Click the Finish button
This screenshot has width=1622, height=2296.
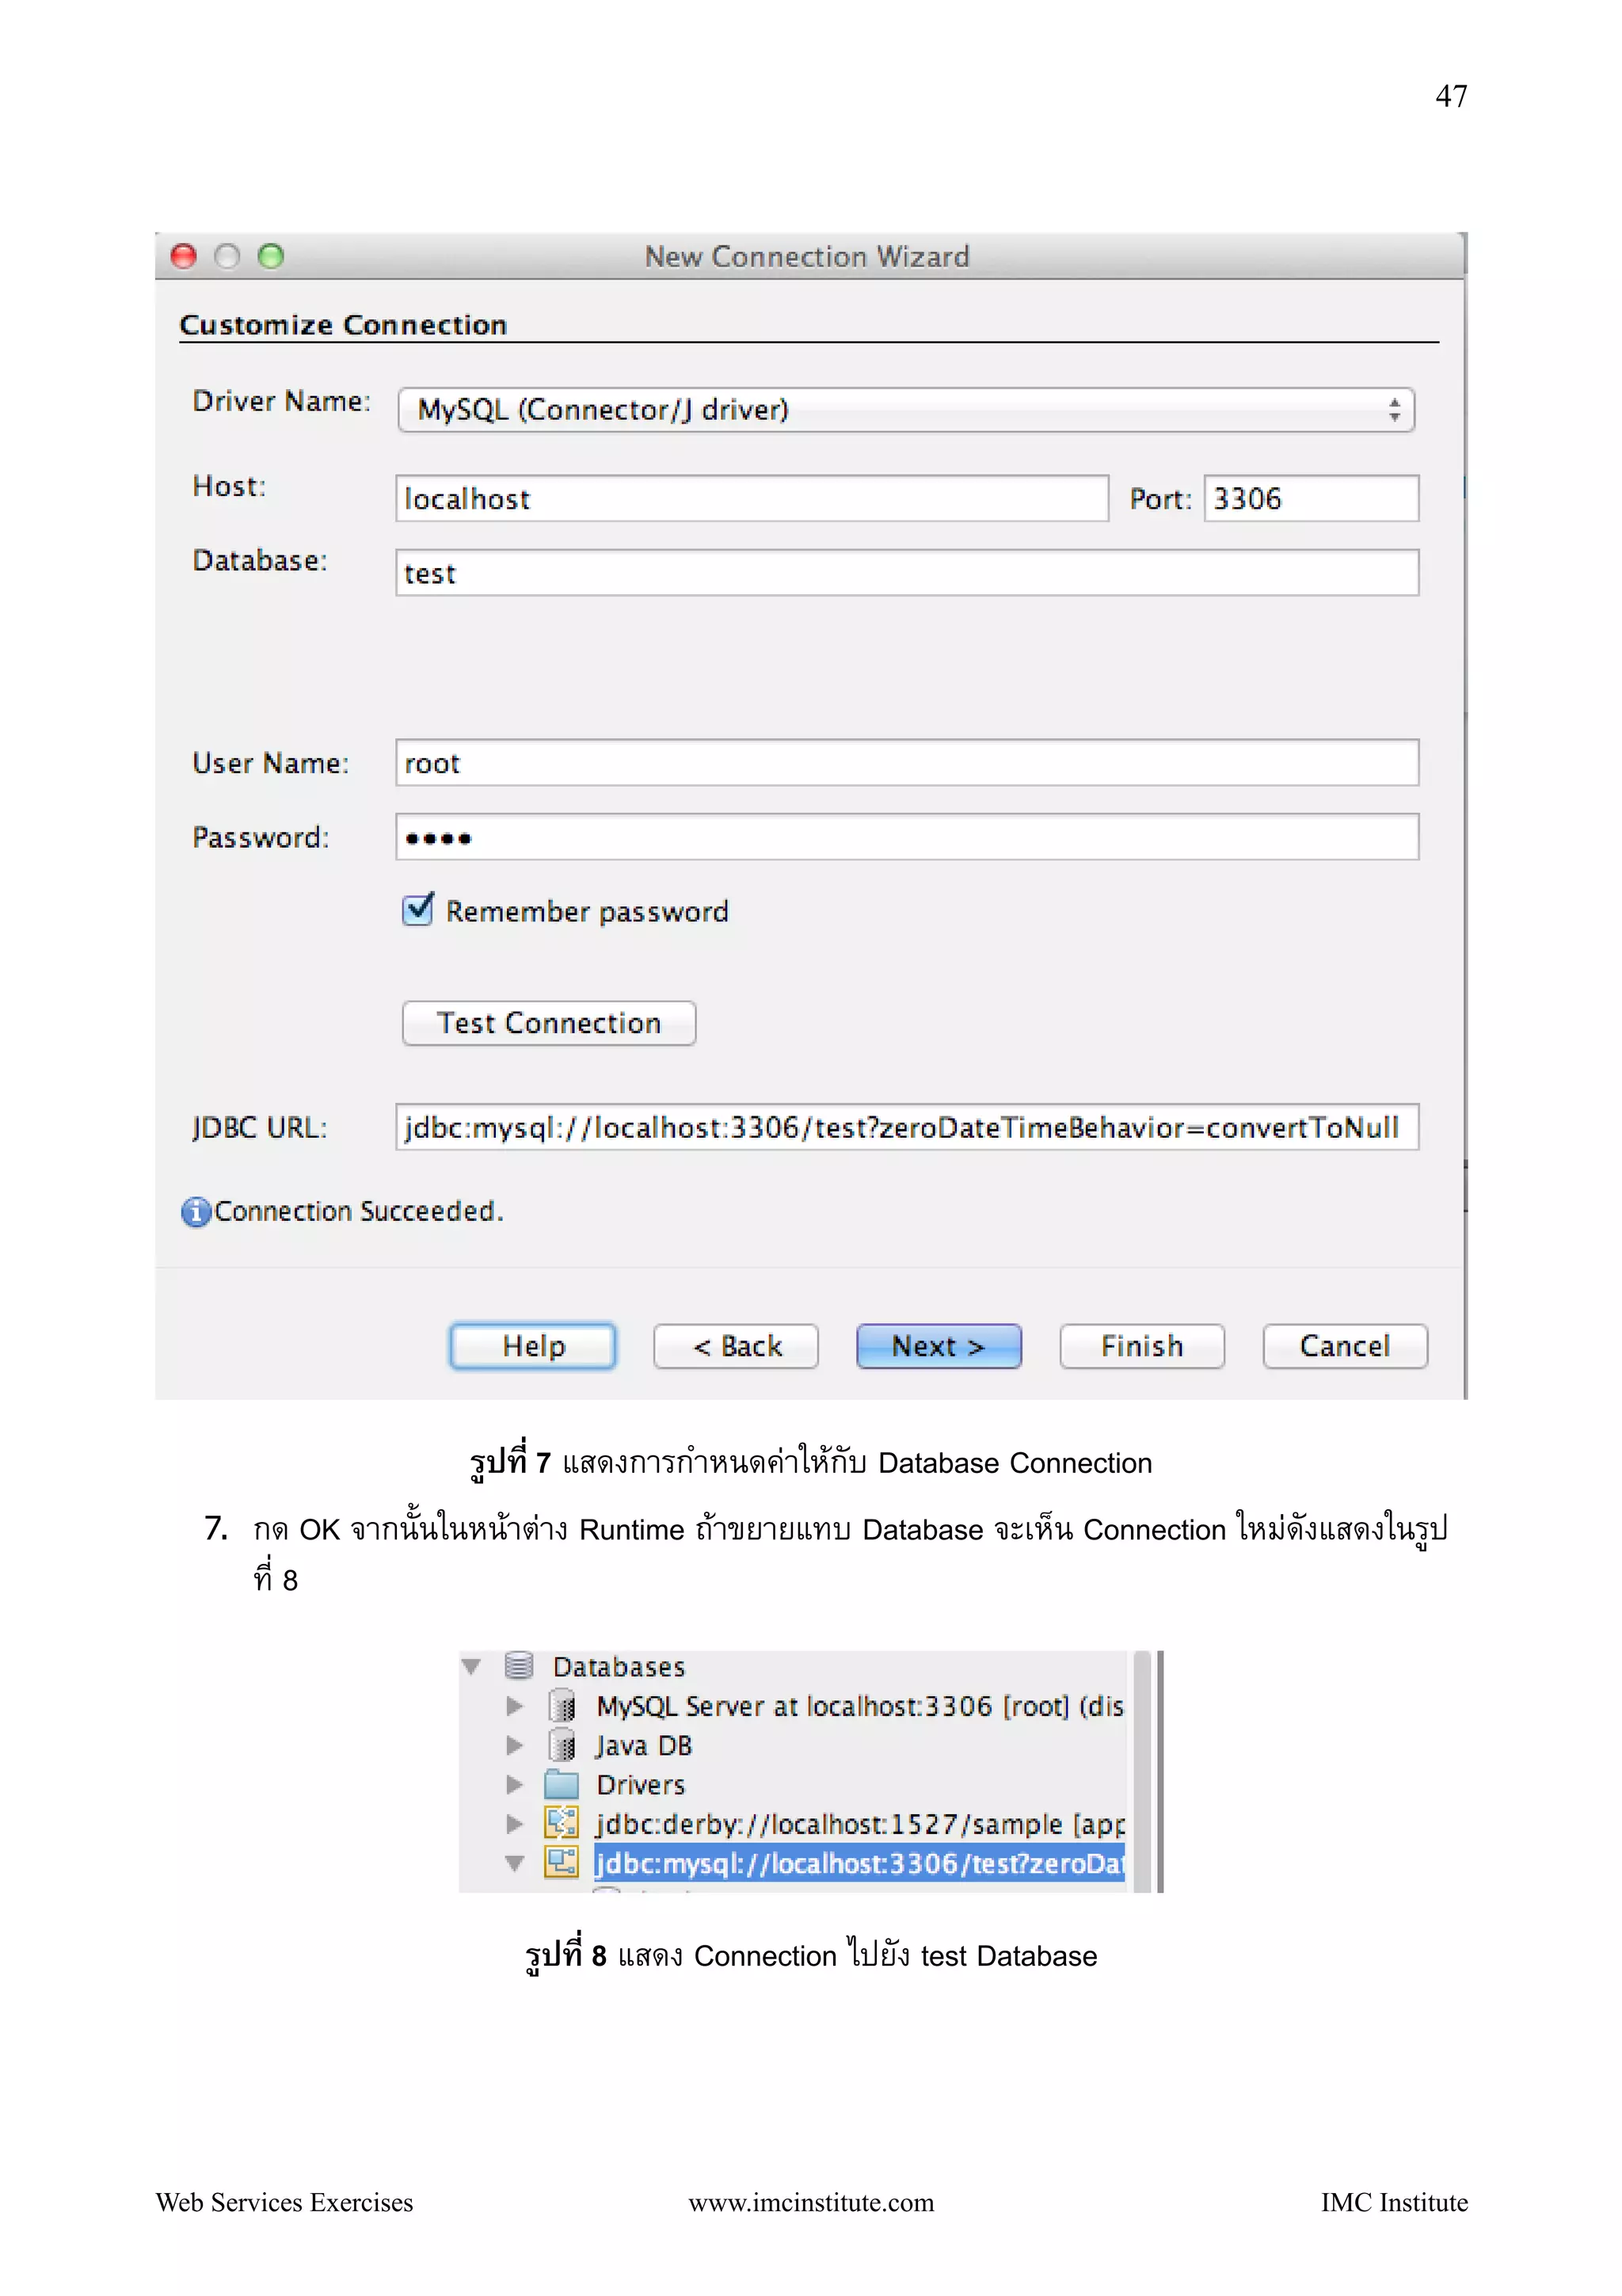[1141, 1346]
